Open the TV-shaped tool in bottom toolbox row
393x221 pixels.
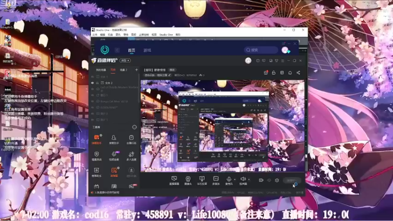pos(96,186)
